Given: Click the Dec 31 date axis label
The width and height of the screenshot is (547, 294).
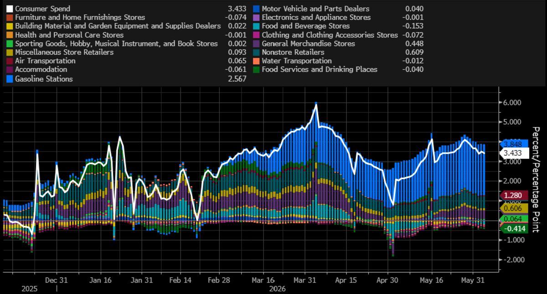Looking at the screenshot, I should coord(57,280).
